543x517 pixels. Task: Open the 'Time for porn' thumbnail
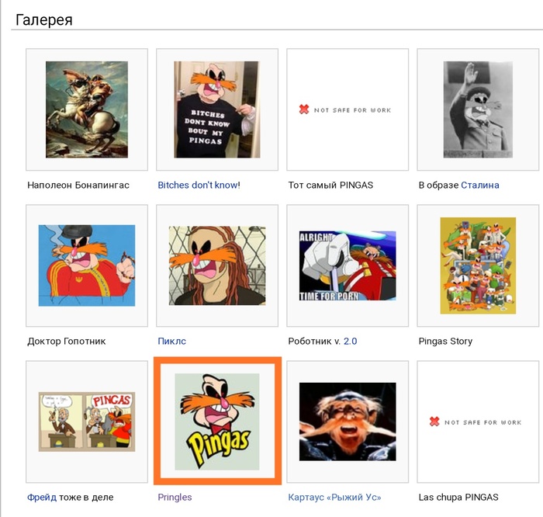pos(347,265)
